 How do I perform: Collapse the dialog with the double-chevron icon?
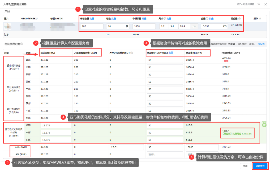click(259, 4)
